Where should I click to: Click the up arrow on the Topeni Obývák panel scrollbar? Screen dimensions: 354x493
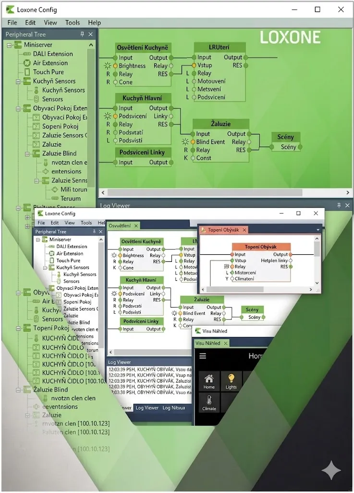(x=317, y=239)
